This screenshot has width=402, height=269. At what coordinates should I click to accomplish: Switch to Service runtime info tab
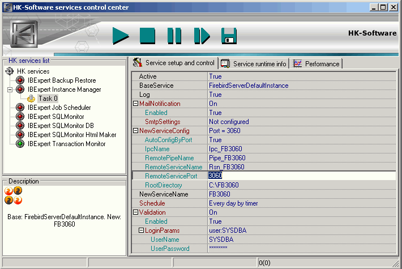pos(253,64)
